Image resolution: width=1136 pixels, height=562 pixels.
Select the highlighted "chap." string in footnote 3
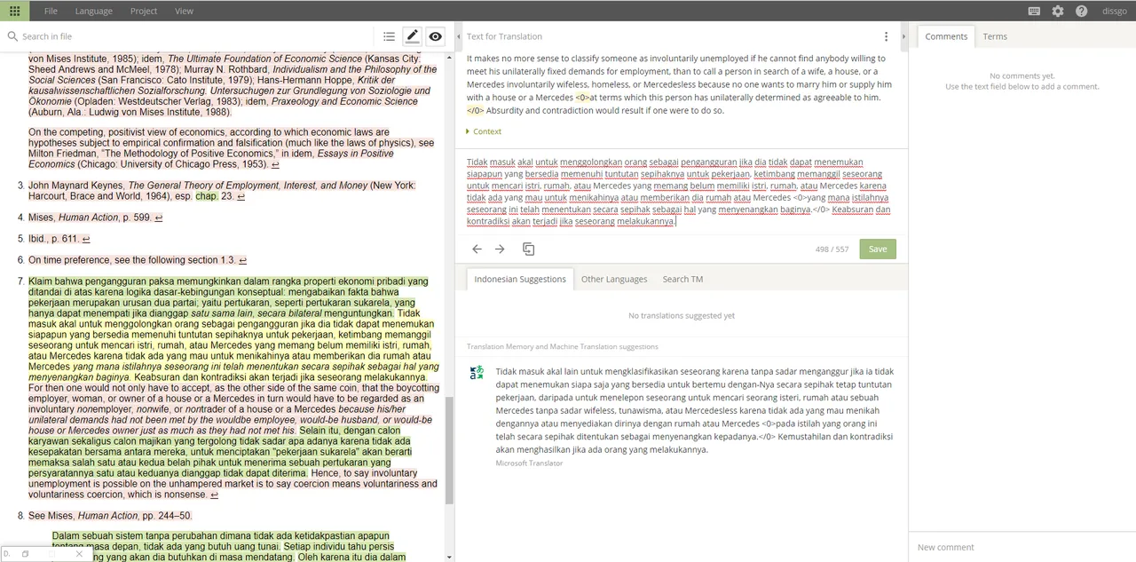tap(206, 196)
